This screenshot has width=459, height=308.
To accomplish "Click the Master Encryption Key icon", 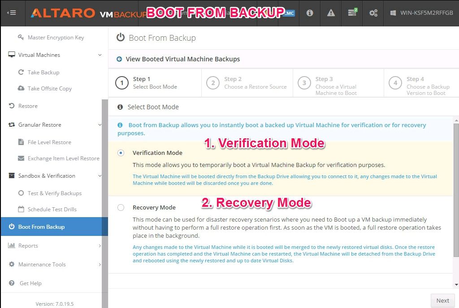I will pyautogui.click(x=21, y=37).
